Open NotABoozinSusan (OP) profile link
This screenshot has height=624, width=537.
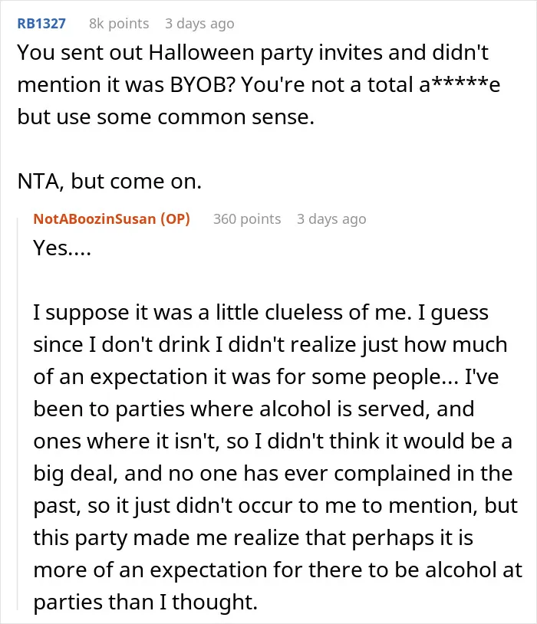pos(111,219)
